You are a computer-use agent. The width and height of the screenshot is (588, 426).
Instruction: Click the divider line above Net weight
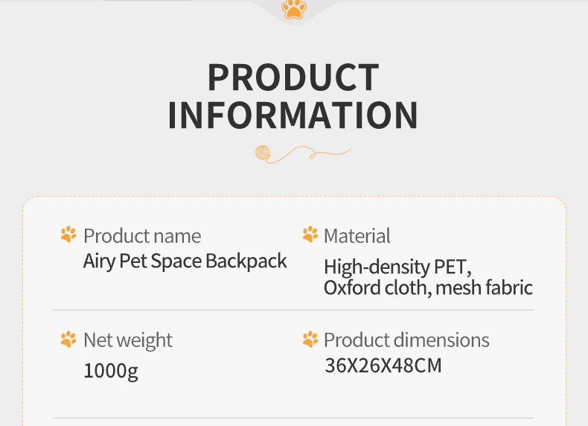[293, 310]
